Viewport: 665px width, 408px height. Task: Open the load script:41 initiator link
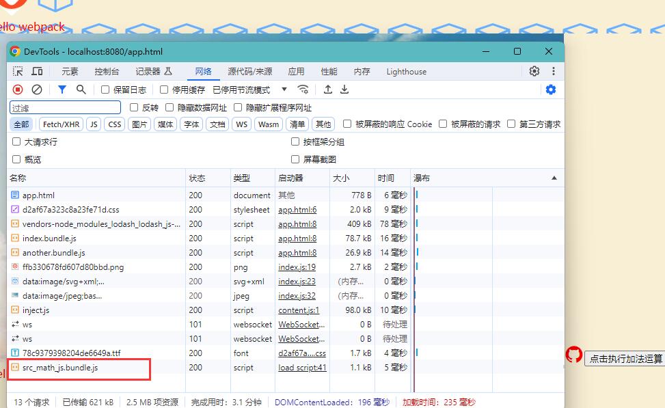302,367
